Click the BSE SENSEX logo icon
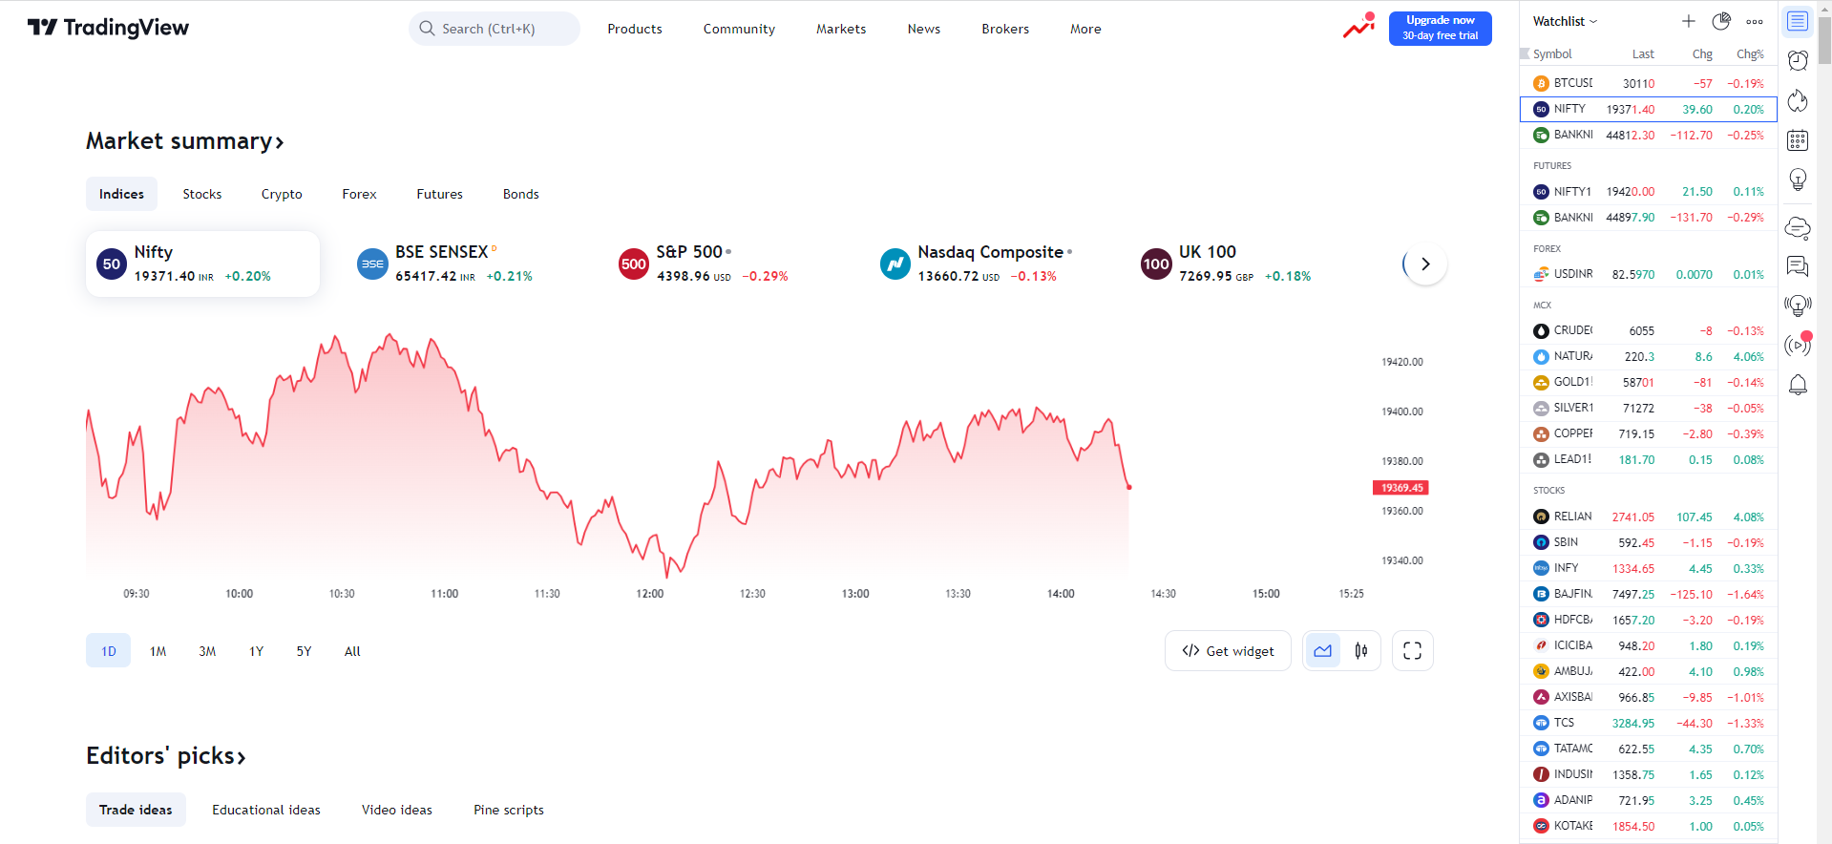Image resolution: width=1832 pixels, height=844 pixels. point(372,264)
